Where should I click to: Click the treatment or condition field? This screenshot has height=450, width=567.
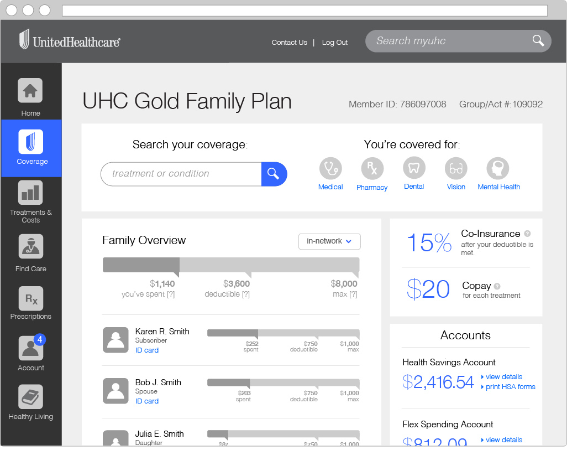click(181, 174)
